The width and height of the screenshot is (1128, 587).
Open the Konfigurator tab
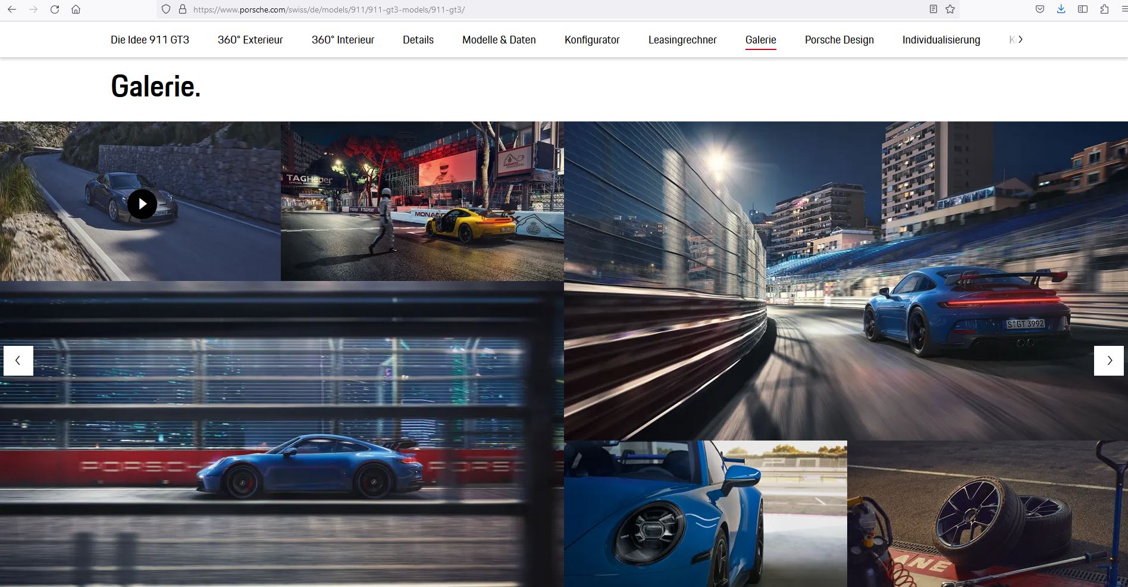coord(592,40)
